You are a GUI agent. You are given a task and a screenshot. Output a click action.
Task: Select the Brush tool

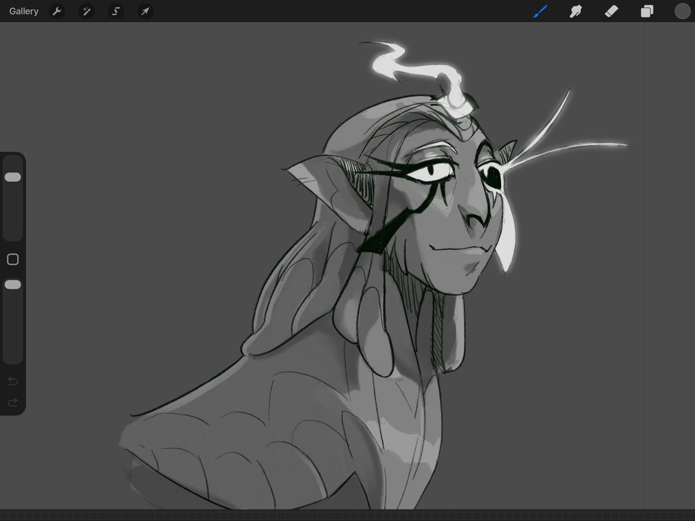(540, 11)
